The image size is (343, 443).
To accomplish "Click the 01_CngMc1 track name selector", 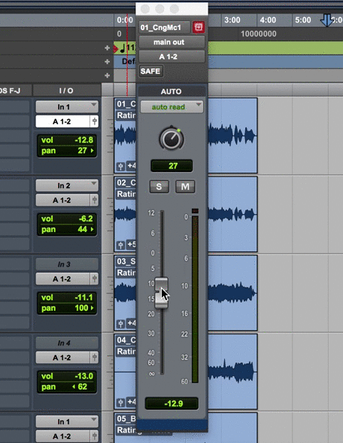I will tap(165, 27).
